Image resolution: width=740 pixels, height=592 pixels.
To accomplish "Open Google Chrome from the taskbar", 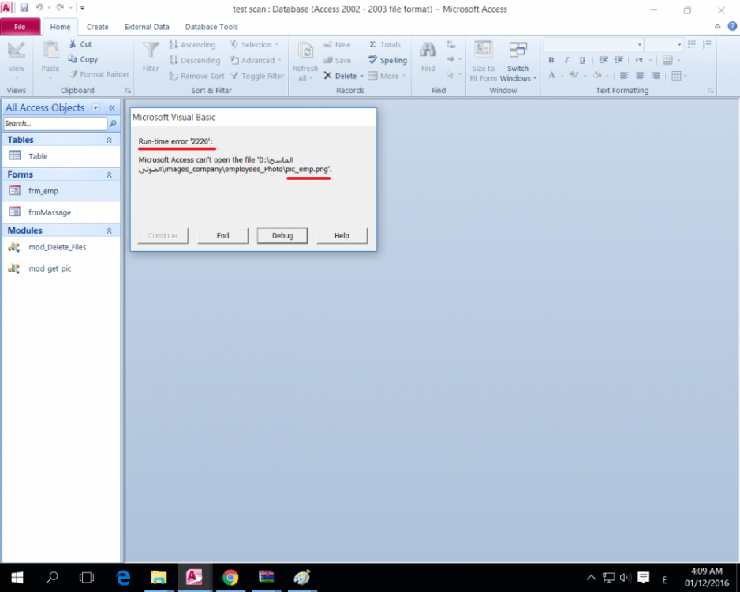I will [x=230, y=577].
